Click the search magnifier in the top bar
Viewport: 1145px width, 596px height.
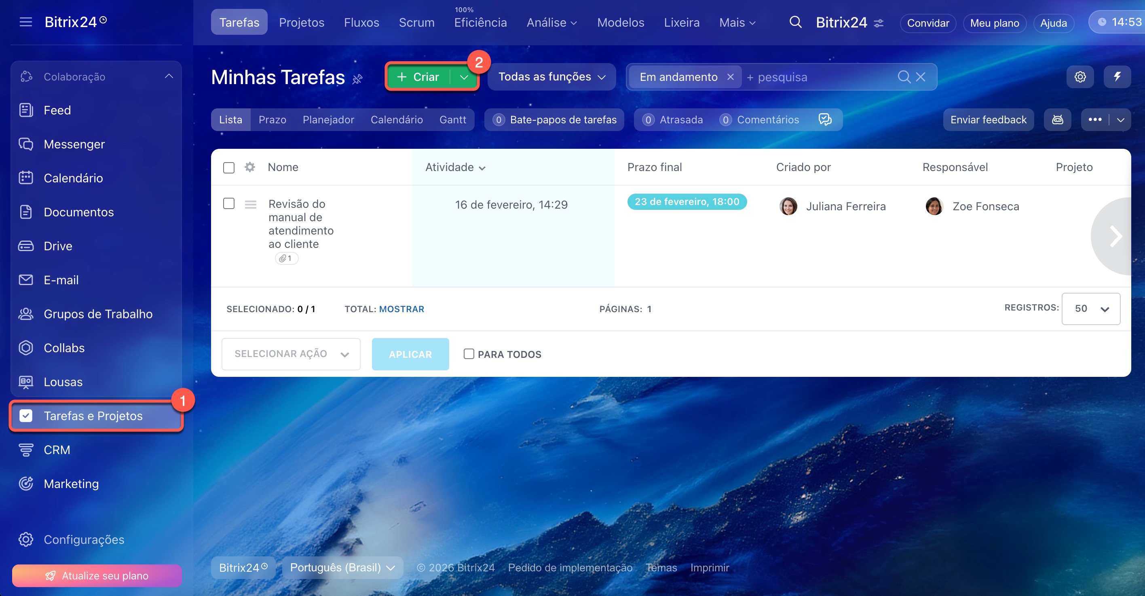795,22
